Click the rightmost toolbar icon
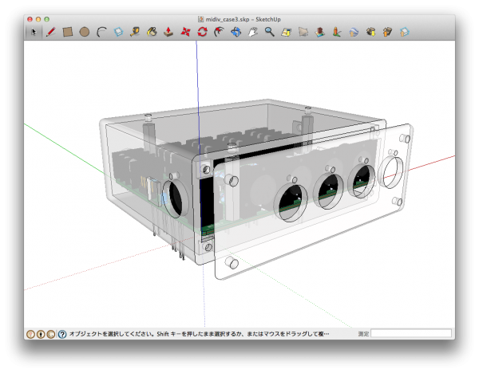The width and height of the screenshot is (479, 373). click(405, 33)
